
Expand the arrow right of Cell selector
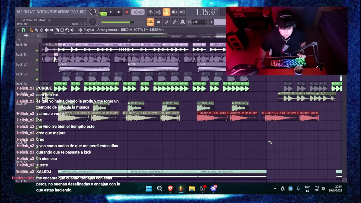point(212,22)
